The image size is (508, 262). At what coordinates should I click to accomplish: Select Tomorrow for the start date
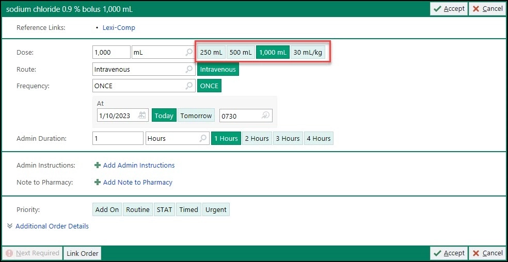tap(196, 116)
